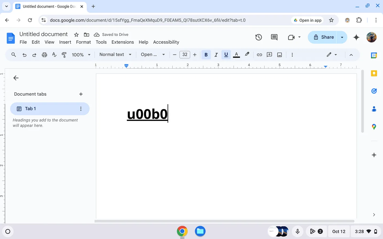Insert a link via chain icon
The image size is (383, 239).
tap(259, 55)
